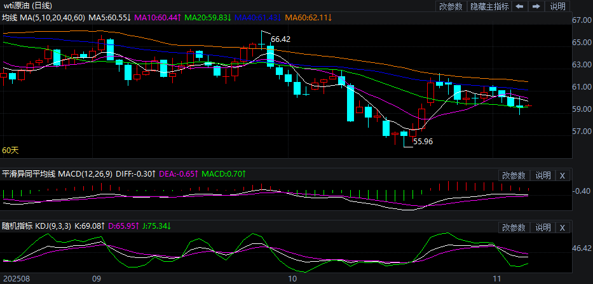This screenshot has height=284, width=593.
Task: Click the 66.42 high price flag marker
Action: [280, 39]
